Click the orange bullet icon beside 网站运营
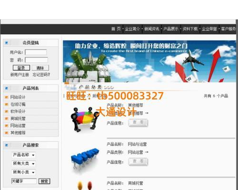 7,126
